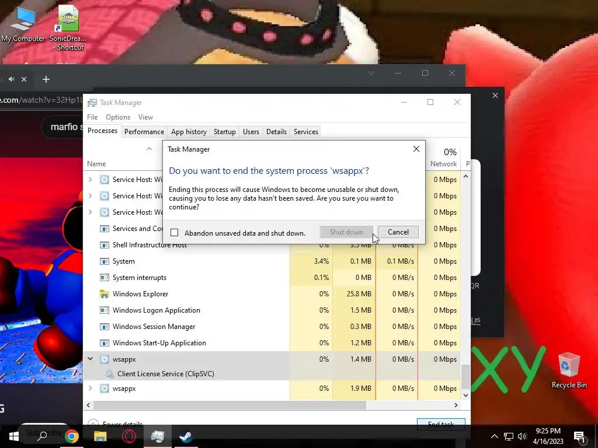
Task: Switch to the App history tab
Action: pos(189,131)
